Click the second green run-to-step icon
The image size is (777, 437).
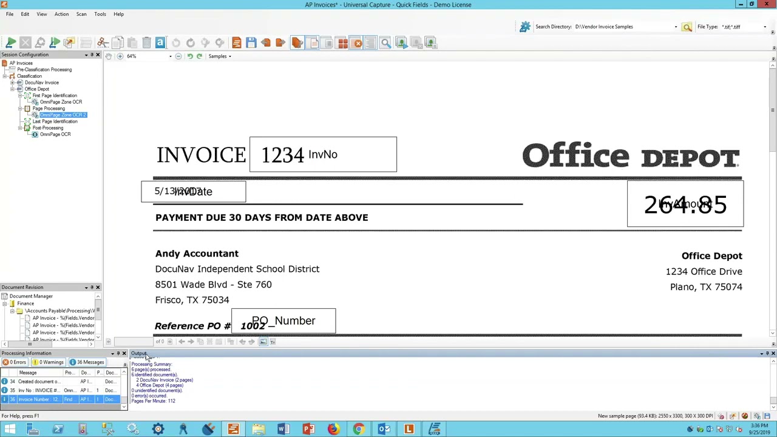point(54,42)
